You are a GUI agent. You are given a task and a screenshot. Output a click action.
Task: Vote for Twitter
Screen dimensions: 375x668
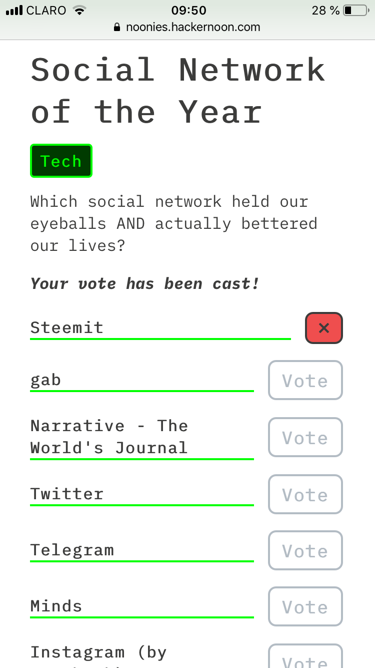(305, 494)
